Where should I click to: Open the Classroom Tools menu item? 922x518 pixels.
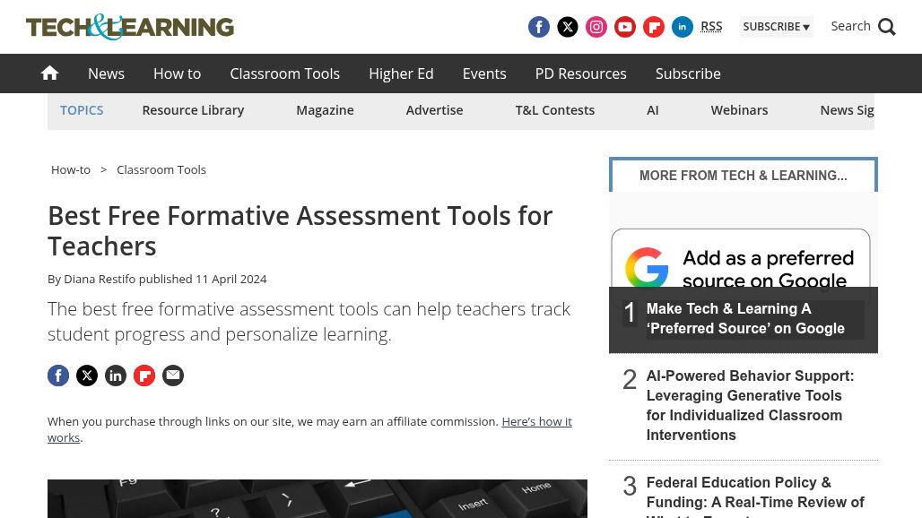[x=284, y=73]
